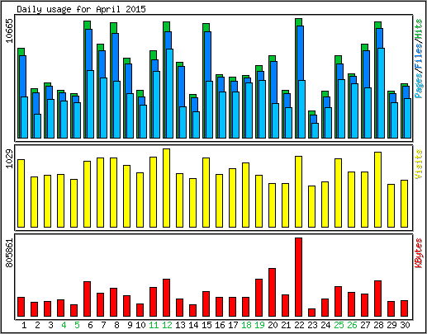Click the x-axis day label 24

[325, 325]
